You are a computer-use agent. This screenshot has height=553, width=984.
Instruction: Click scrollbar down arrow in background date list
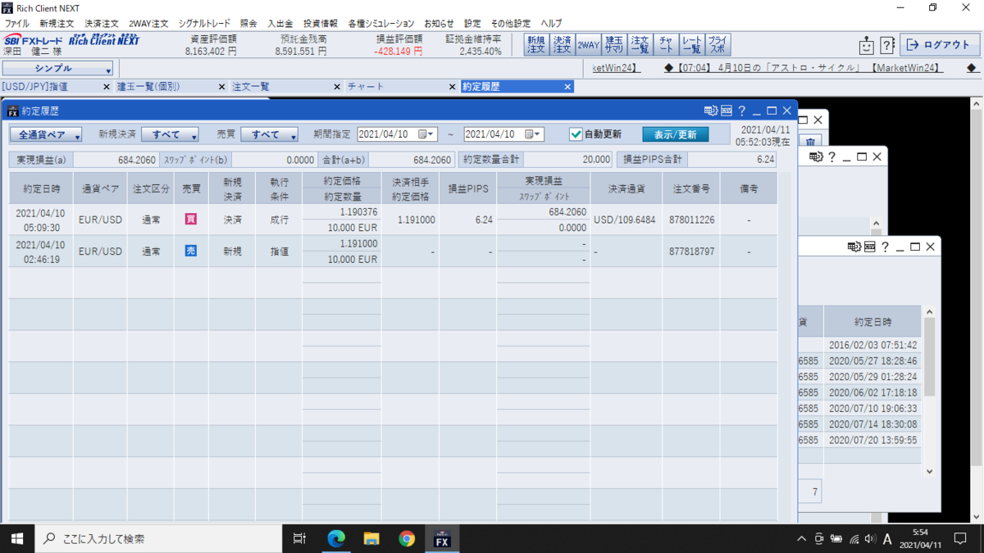click(x=929, y=472)
